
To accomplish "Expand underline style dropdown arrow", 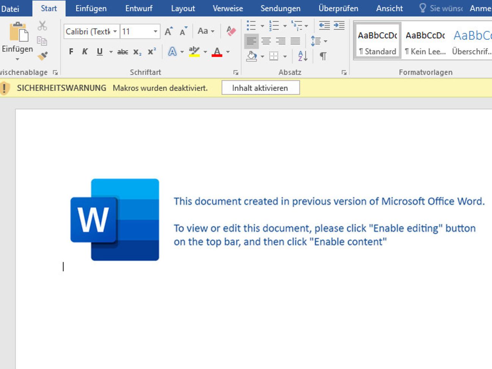I will pyautogui.click(x=111, y=52).
